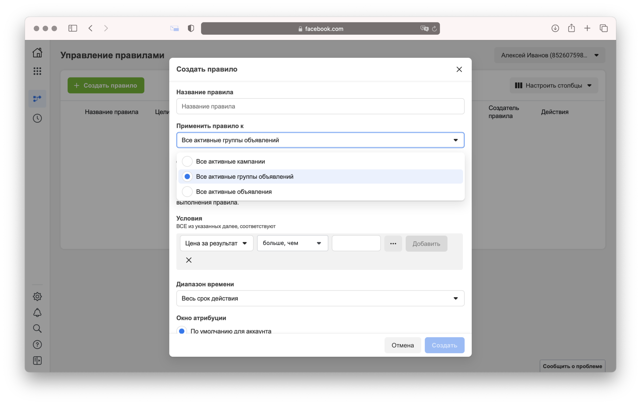
Task: Open notifications bell icon
Action: (x=37, y=313)
